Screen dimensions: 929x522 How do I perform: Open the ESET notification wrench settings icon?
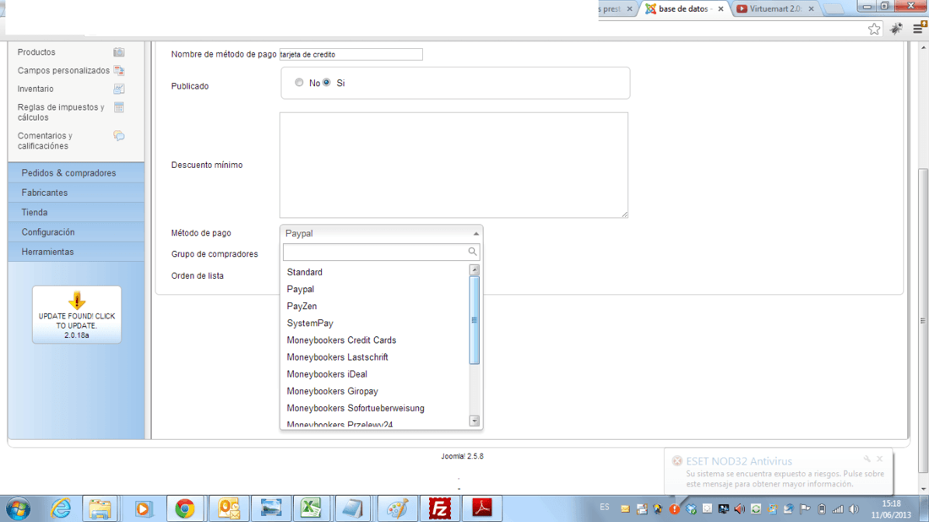click(867, 459)
